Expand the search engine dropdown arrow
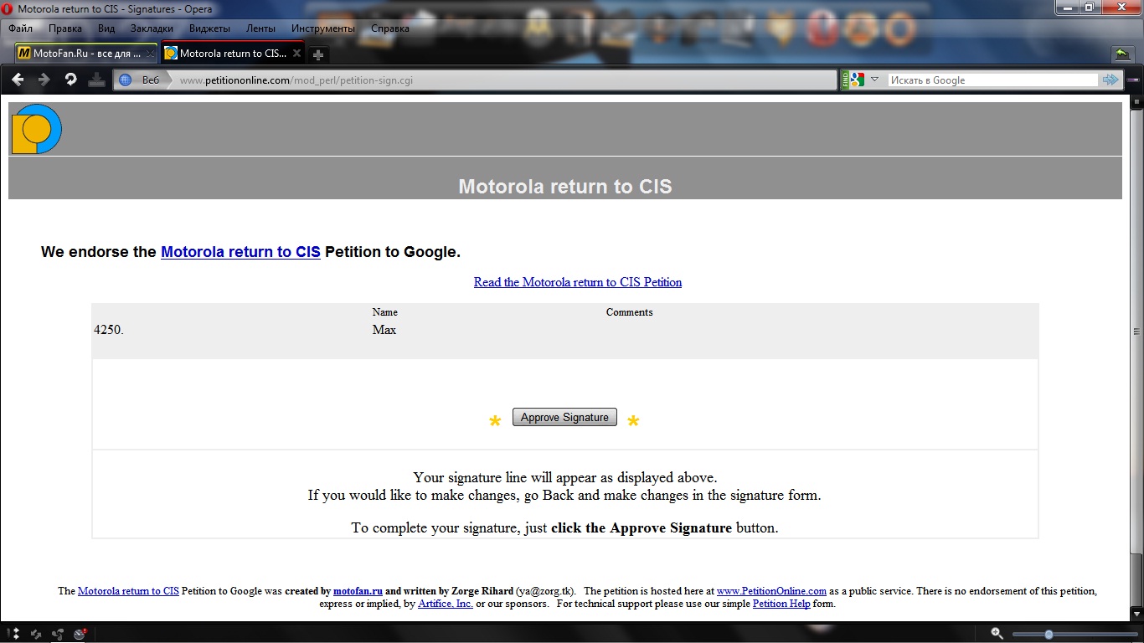The width and height of the screenshot is (1144, 643). 874,80
